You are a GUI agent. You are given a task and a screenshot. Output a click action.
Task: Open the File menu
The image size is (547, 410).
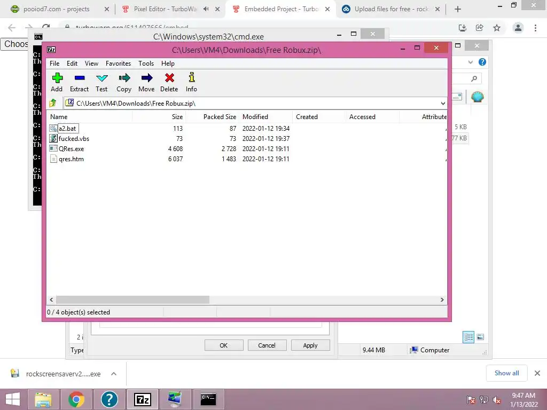click(x=54, y=64)
